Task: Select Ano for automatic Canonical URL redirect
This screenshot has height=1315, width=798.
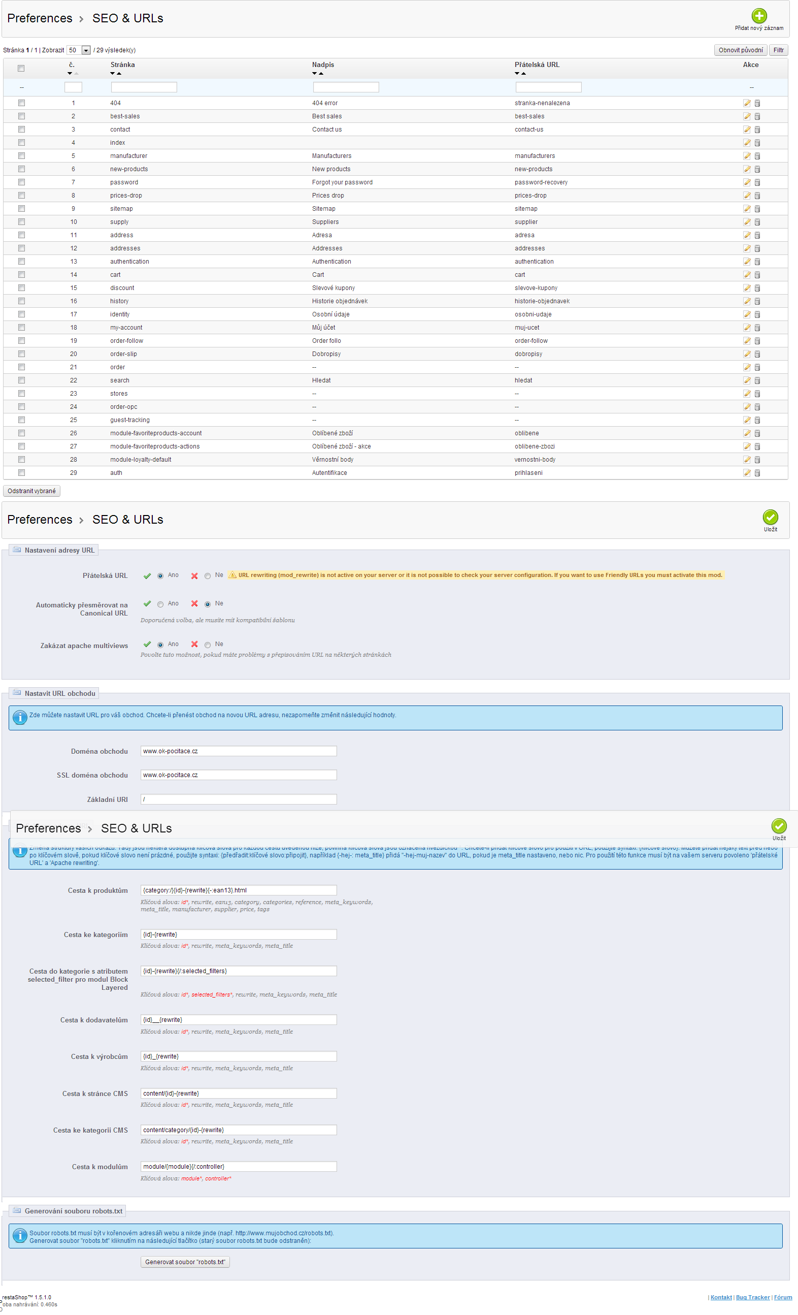Action: [x=160, y=604]
